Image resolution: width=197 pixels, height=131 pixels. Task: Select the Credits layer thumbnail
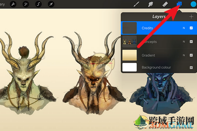tap(130, 28)
